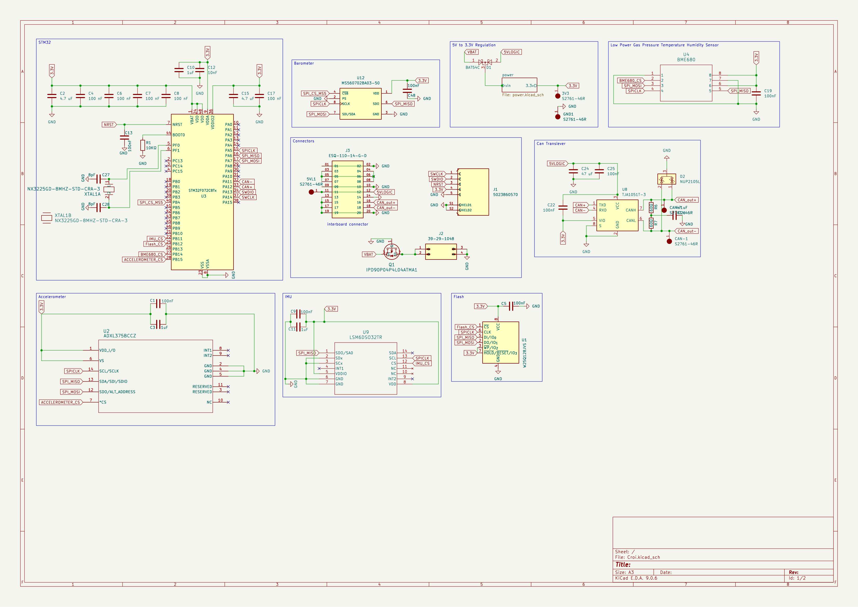Image resolution: width=858 pixels, height=607 pixels.
Task: Select the SPI_CS_MS5 label in Barometer block
Action: 315,93
